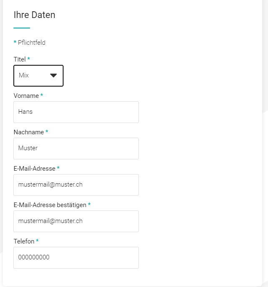Image resolution: width=268 pixels, height=287 pixels.
Task: Open the Titel combo box showing Mix
Action: pyautogui.click(x=38, y=76)
